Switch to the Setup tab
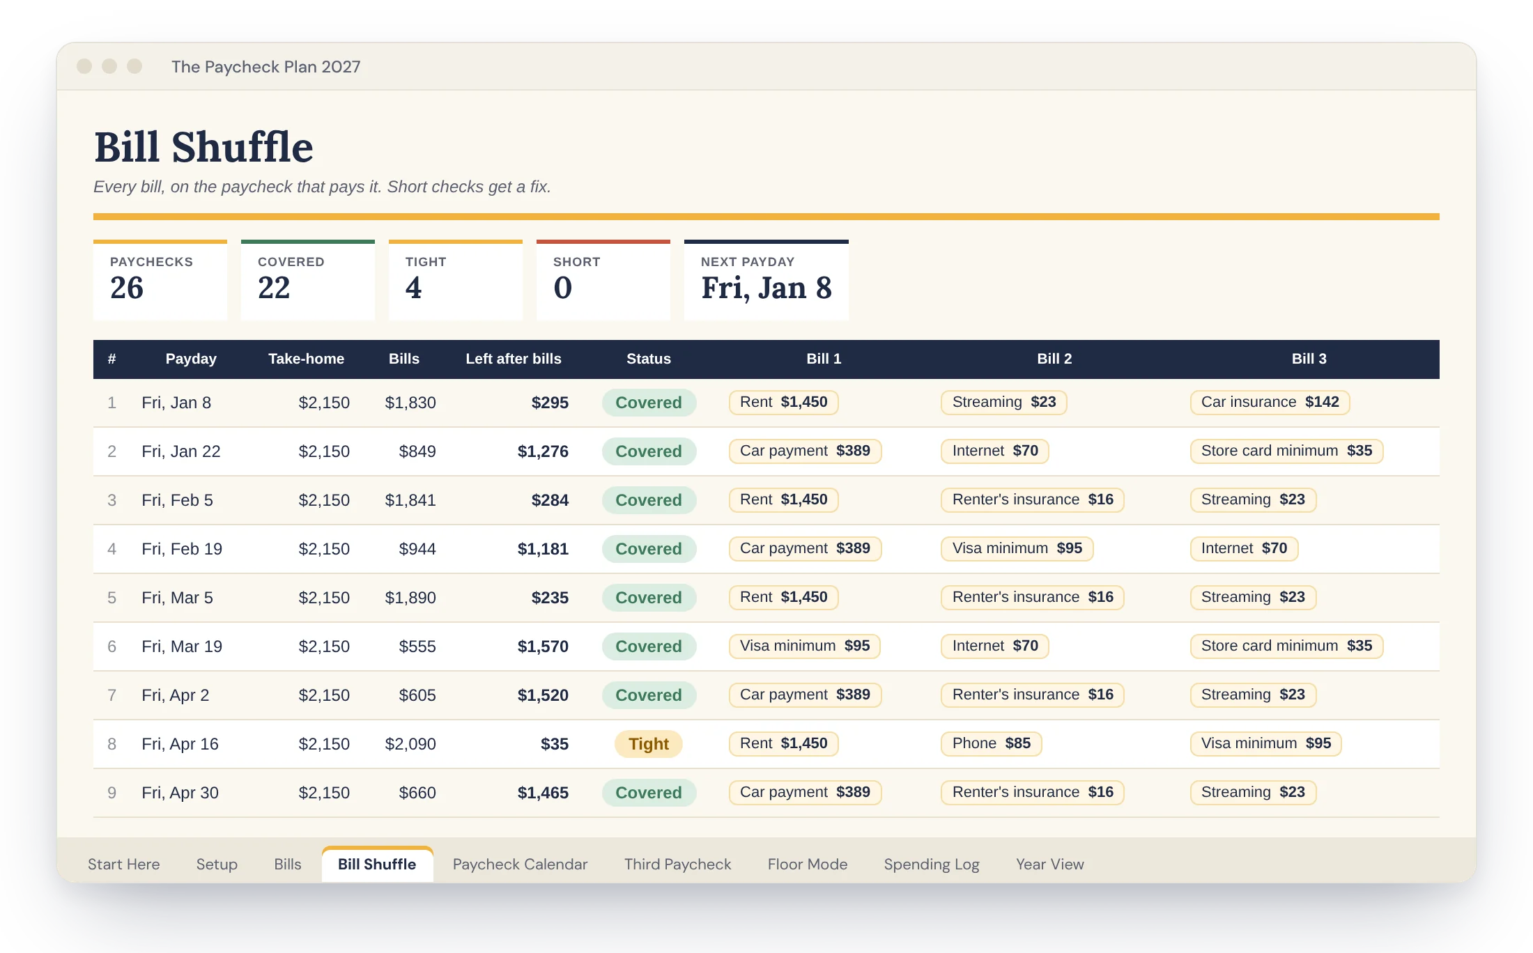 (217, 864)
